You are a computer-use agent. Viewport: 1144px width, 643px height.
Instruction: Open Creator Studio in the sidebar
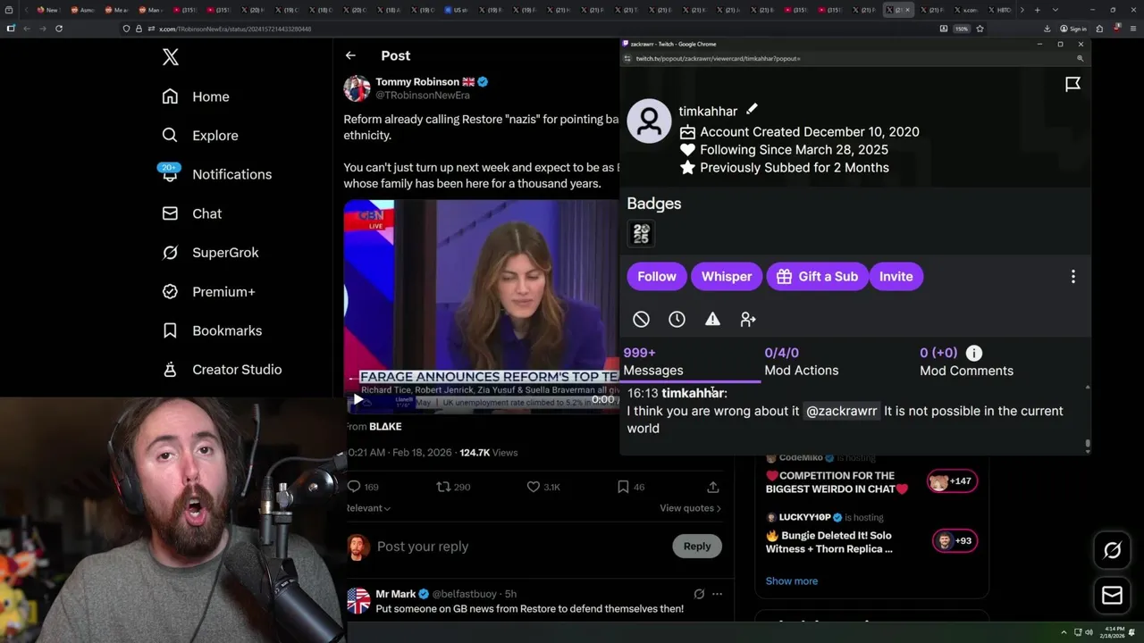(x=222, y=370)
